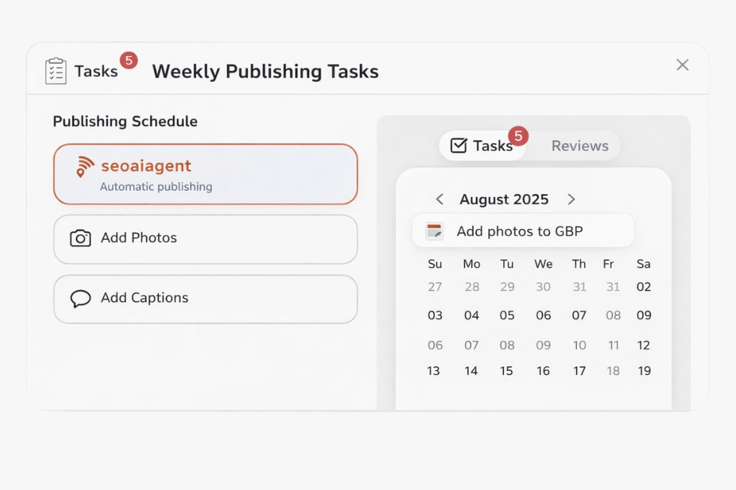Click the checkbox icon in the Tasks tab
736x490 pixels.
point(458,146)
